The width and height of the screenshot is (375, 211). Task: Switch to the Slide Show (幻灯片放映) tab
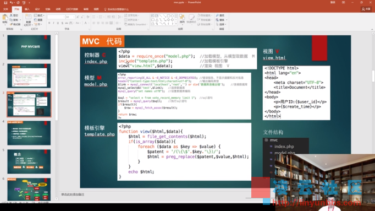72,9
